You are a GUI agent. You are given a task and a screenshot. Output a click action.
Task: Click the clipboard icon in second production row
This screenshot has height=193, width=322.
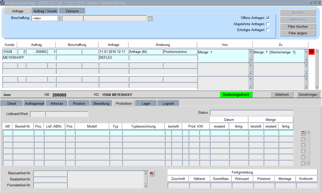[x=303, y=139]
